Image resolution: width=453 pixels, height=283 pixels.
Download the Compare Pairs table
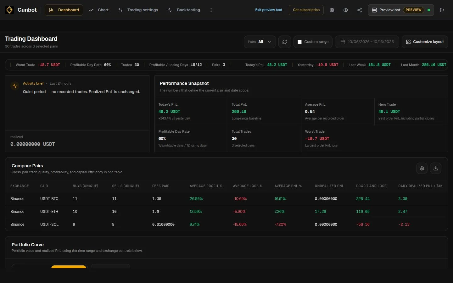[x=436, y=168]
